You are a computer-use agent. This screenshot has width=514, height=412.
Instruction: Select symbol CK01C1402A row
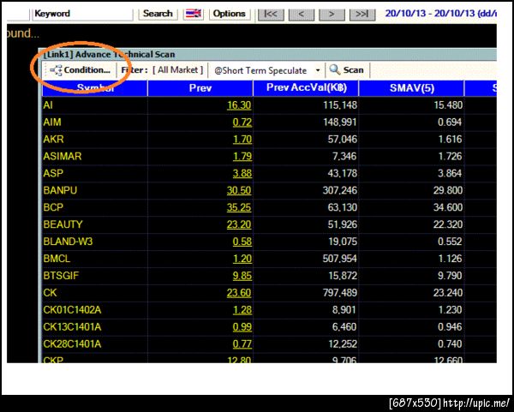[72, 310]
